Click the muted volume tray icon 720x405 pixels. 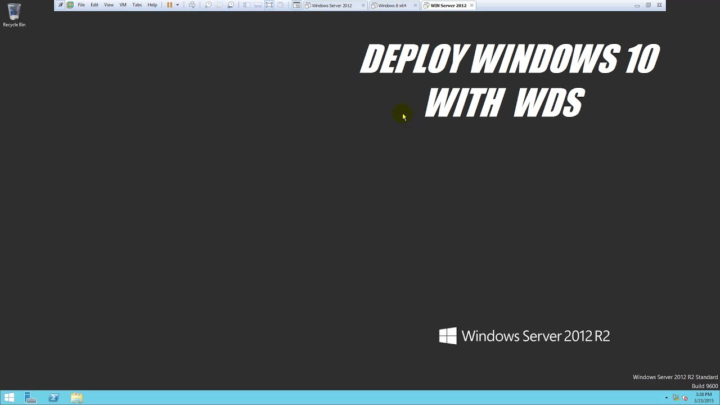pyautogui.click(x=685, y=398)
